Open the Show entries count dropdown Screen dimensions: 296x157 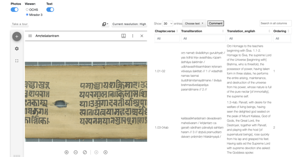pyautogui.click(x=168, y=24)
